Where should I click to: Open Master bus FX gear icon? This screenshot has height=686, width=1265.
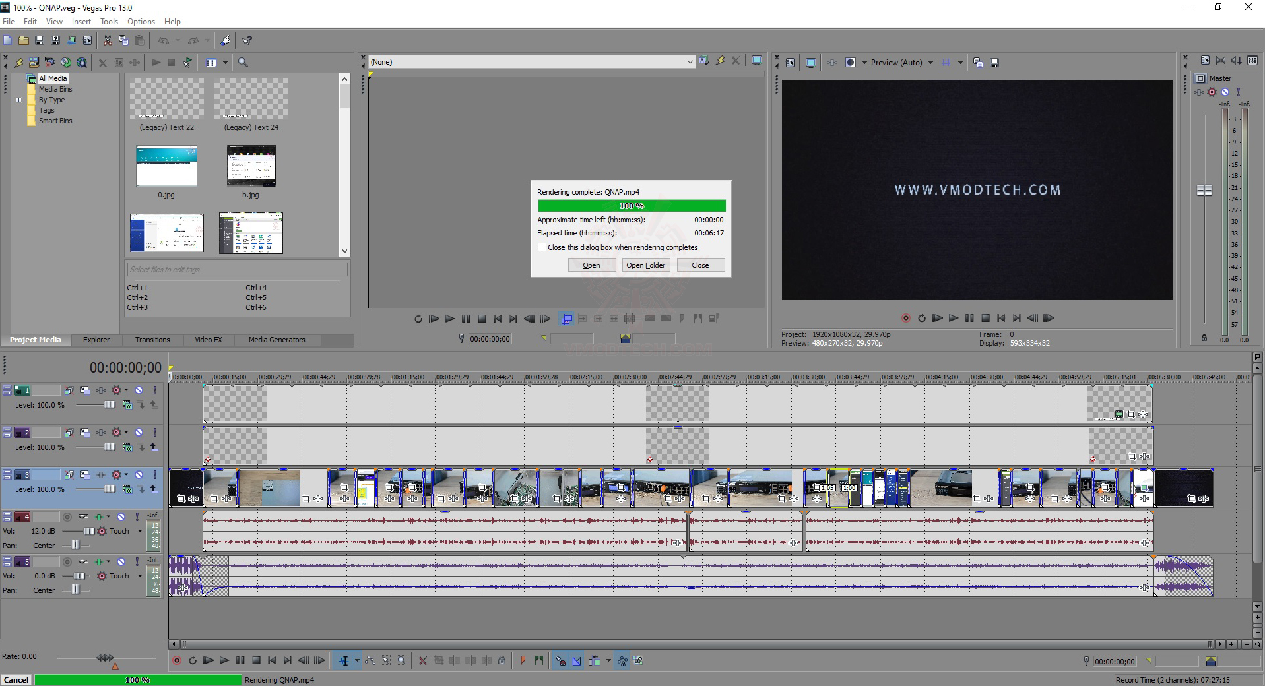pyautogui.click(x=1212, y=92)
